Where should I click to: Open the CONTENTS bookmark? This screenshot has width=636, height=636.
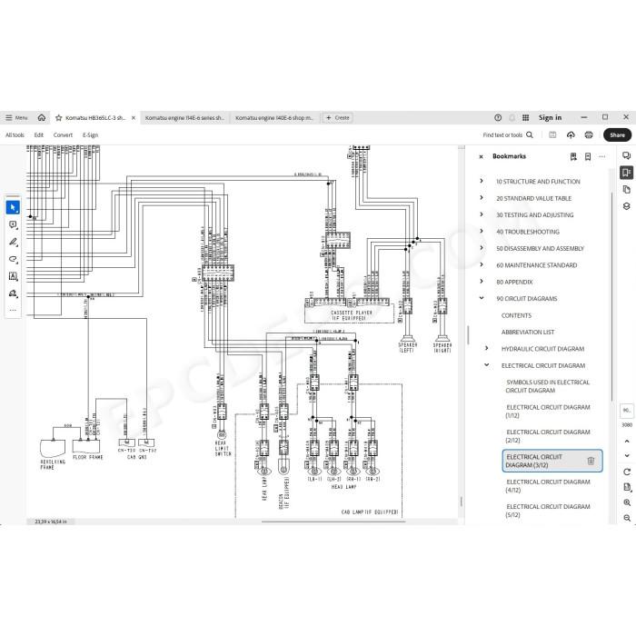tap(516, 315)
